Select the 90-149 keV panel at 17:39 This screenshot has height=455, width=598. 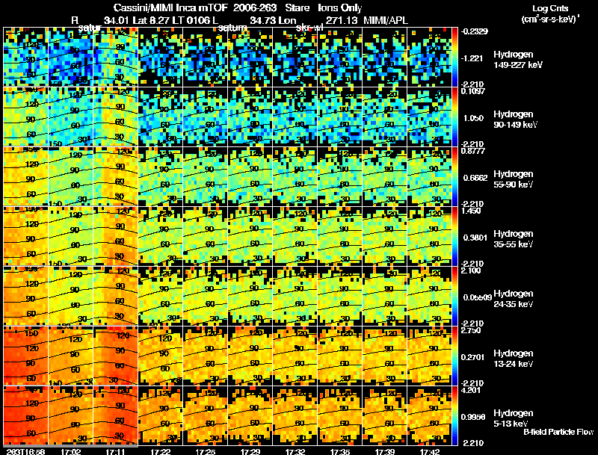point(385,117)
